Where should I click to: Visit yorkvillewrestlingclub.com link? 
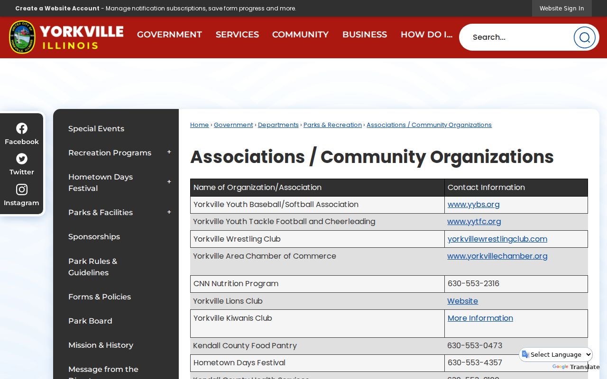tap(497, 239)
